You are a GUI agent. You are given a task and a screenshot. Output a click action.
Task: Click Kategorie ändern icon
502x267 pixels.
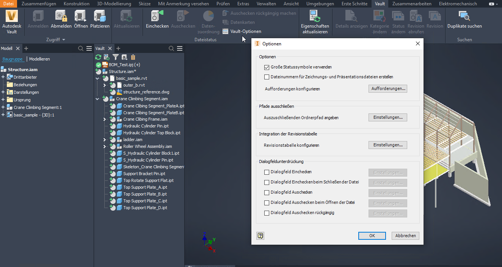(379, 16)
